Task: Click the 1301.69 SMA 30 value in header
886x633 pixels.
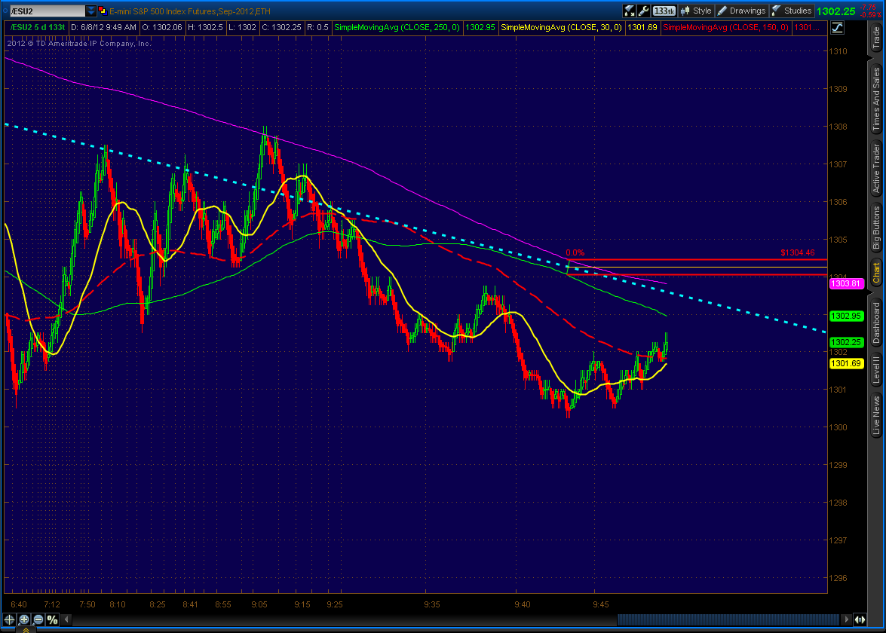Action: pos(642,27)
